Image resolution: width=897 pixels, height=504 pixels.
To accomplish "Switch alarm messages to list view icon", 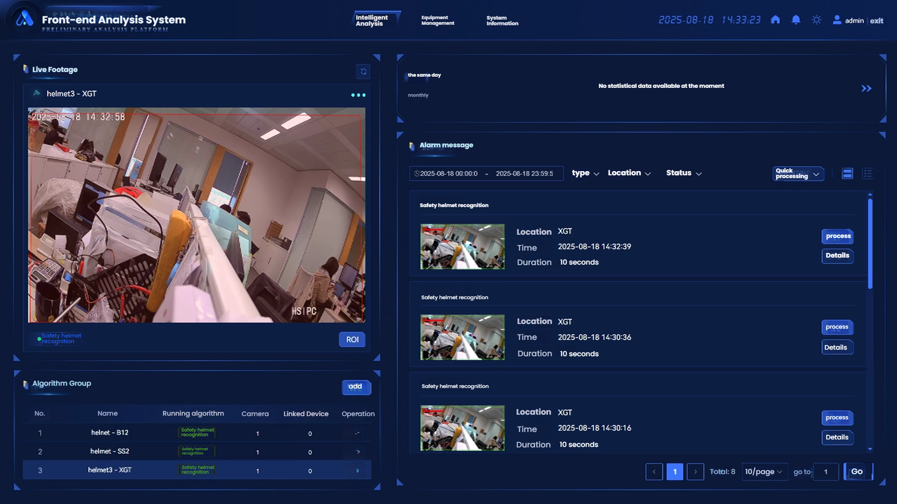I will coord(868,173).
